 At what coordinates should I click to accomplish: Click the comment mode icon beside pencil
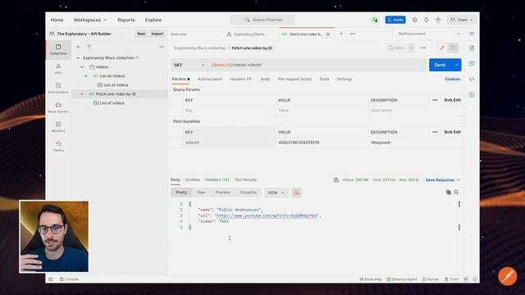click(453, 48)
